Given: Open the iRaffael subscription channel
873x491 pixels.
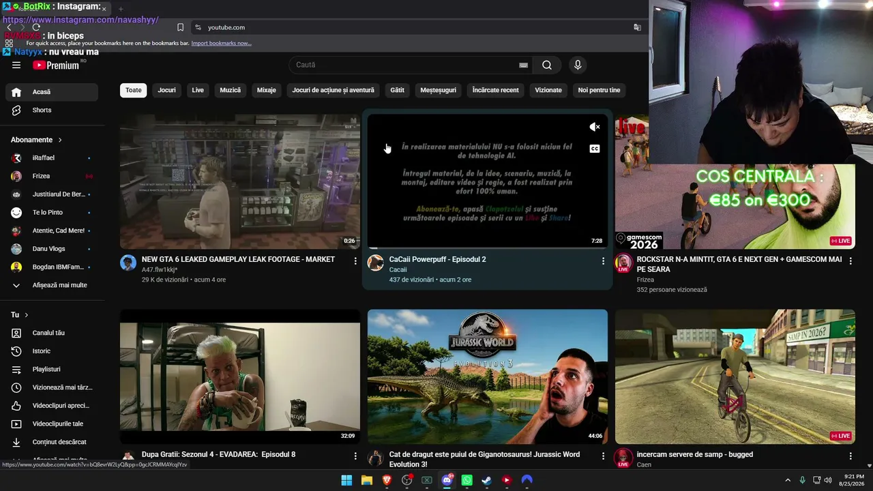Looking at the screenshot, I should (51, 158).
